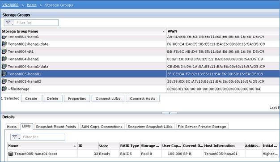Click the ~filestorage storage group icon

pyautogui.click(x=4, y=89)
